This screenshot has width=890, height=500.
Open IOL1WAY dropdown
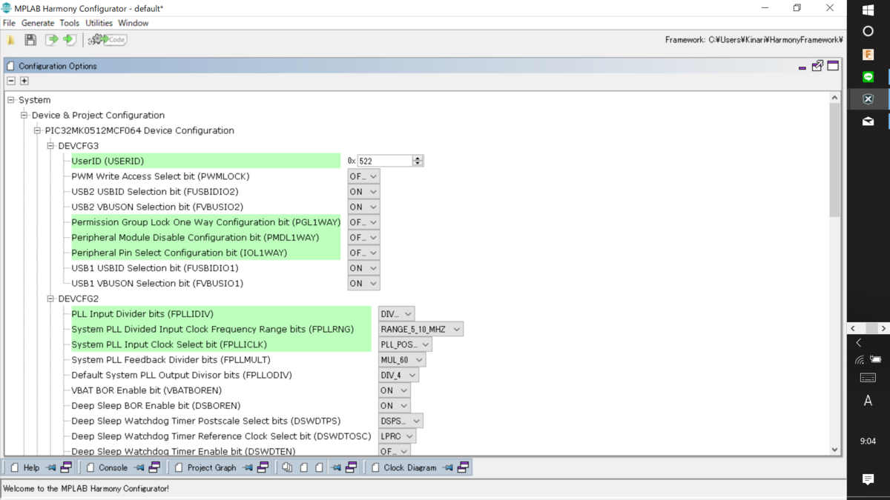pyautogui.click(x=363, y=253)
